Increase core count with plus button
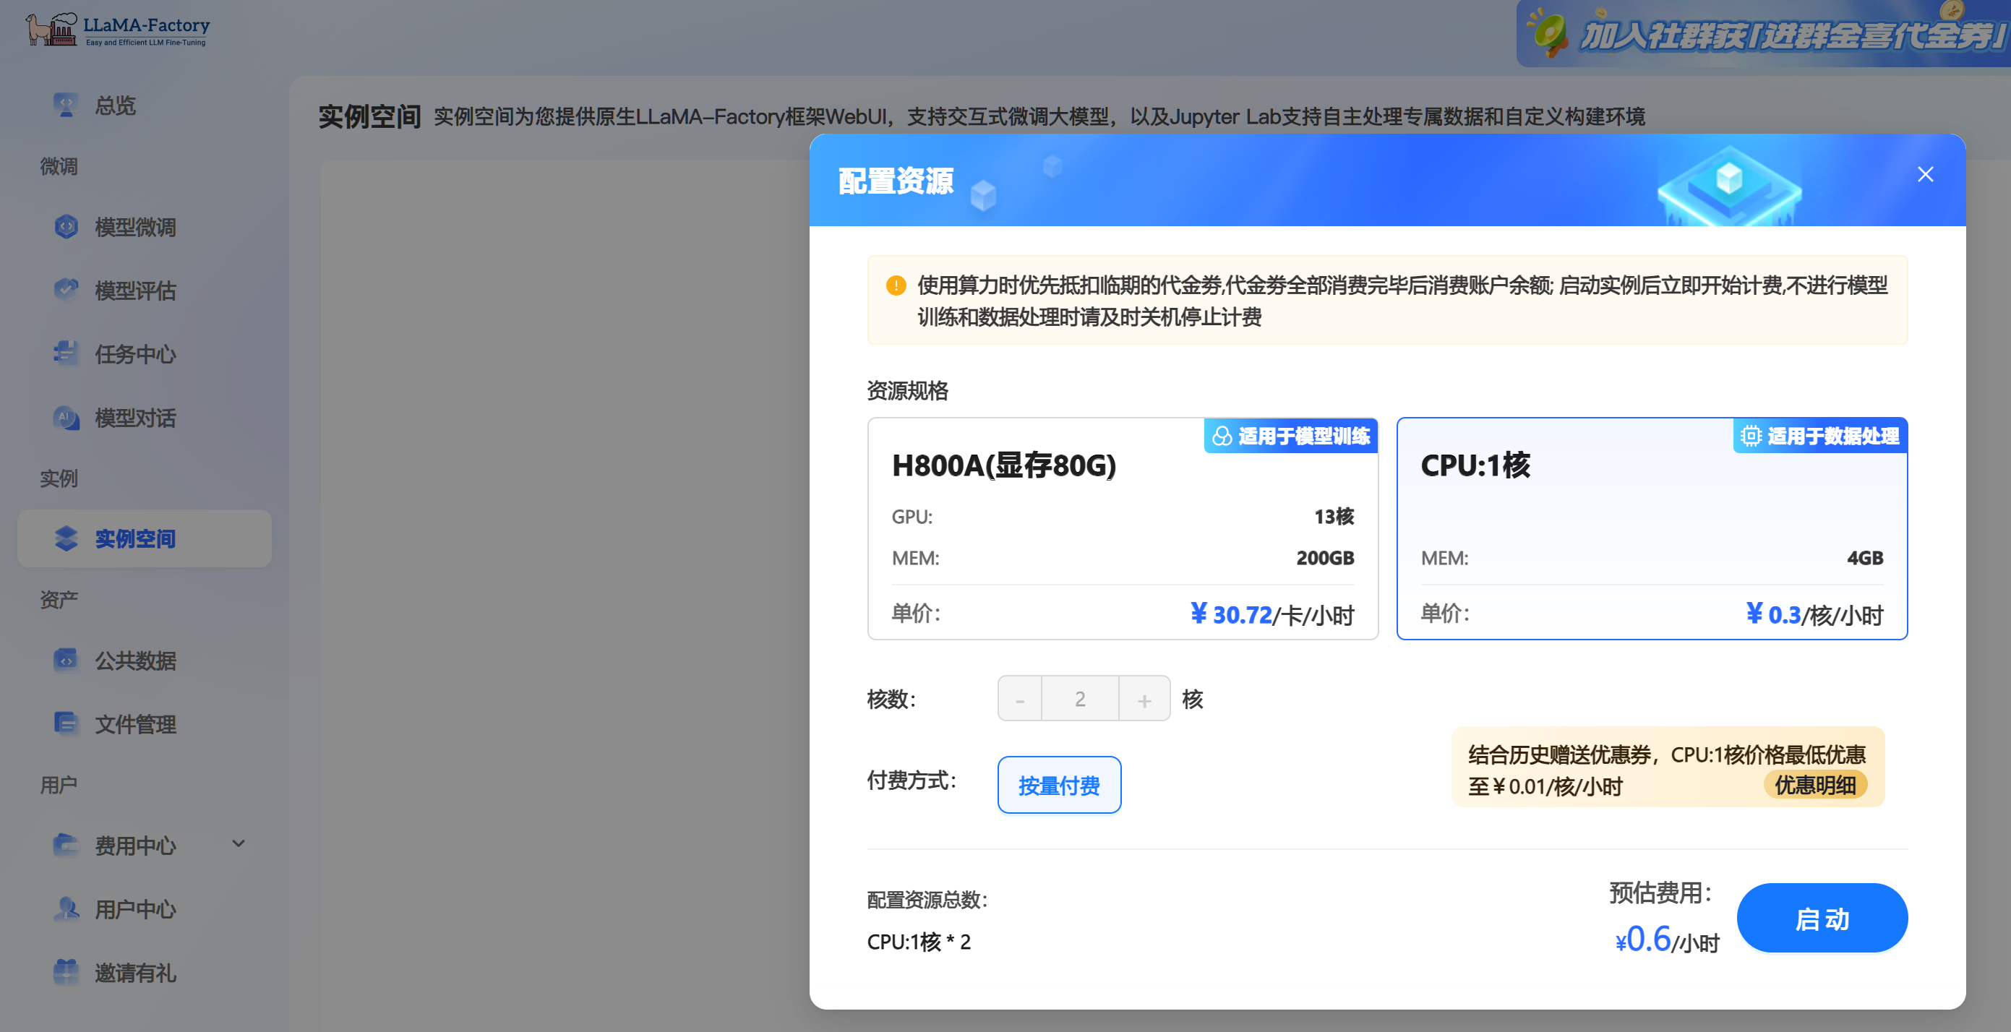 (1144, 699)
